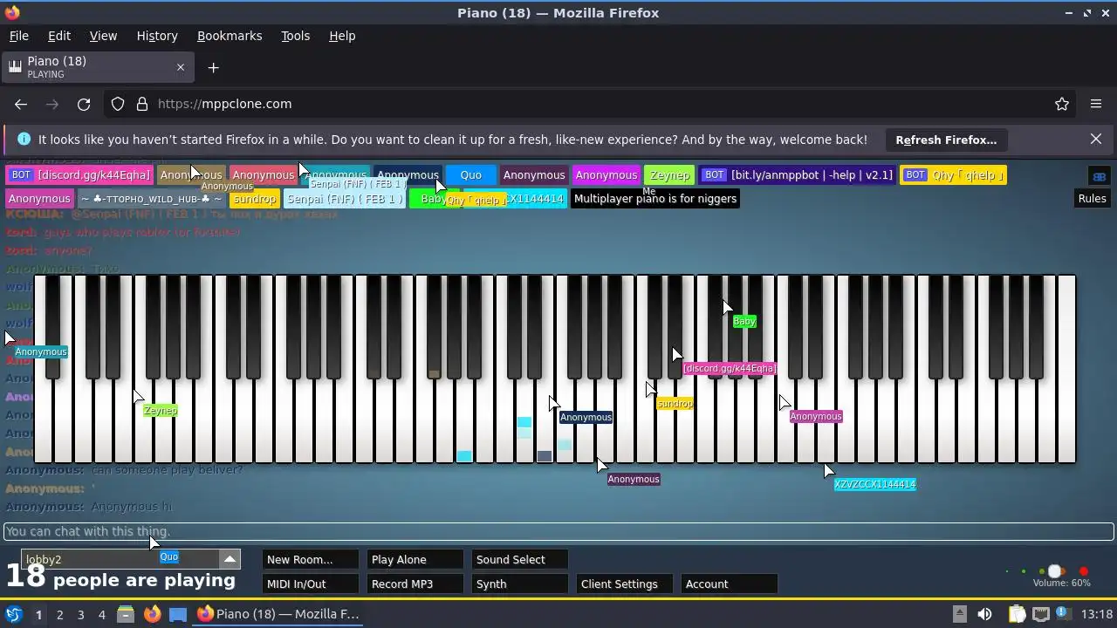Click the Refresh Firefox… button

click(946, 140)
